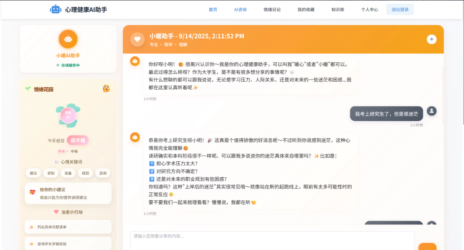Click the sparkle icon beside 列出具体问题清单
Screen dimensions: 464x250
[x=30, y=226]
